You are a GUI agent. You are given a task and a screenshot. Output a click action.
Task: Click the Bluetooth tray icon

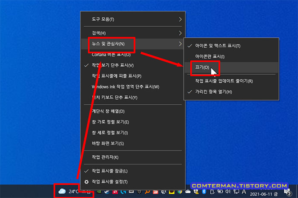click(204, 192)
